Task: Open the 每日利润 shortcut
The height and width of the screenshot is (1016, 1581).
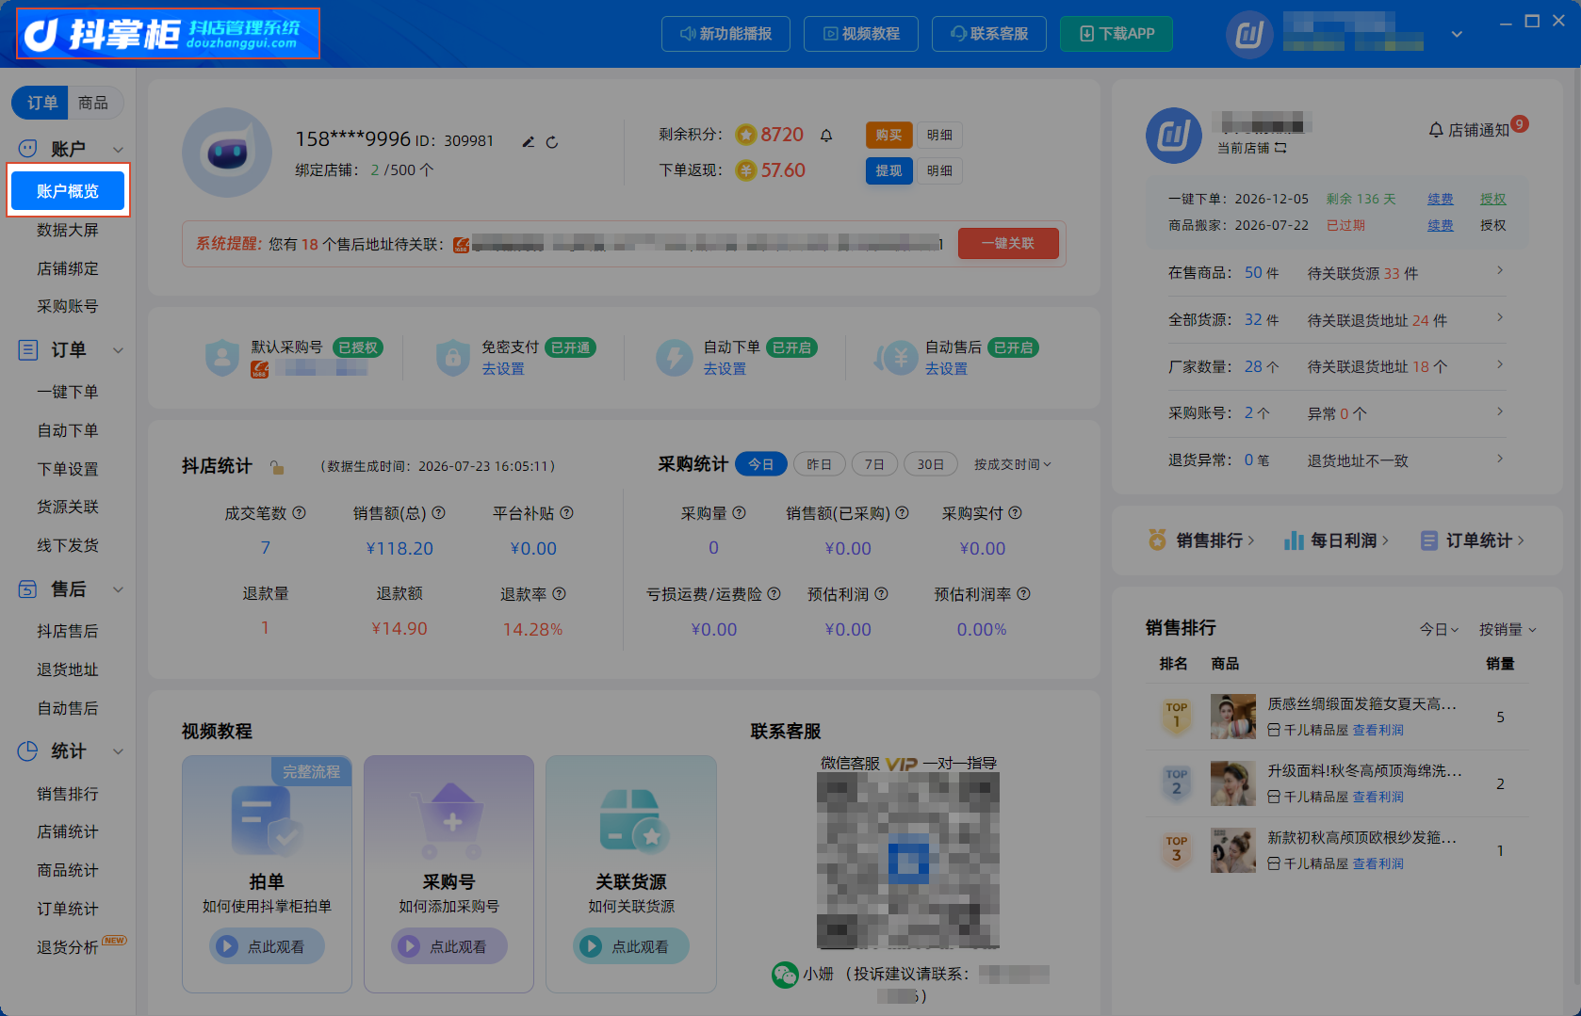Action: pyautogui.click(x=1336, y=540)
